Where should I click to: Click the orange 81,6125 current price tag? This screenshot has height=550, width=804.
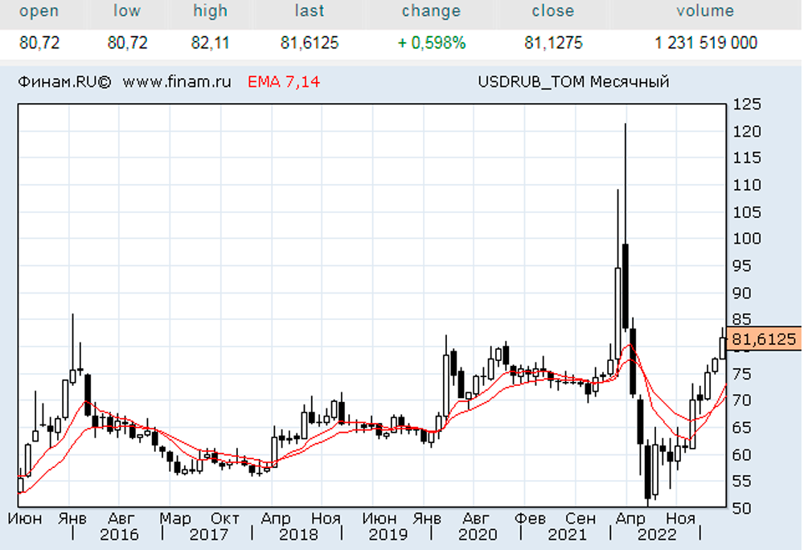pyautogui.click(x=763, y=340)
